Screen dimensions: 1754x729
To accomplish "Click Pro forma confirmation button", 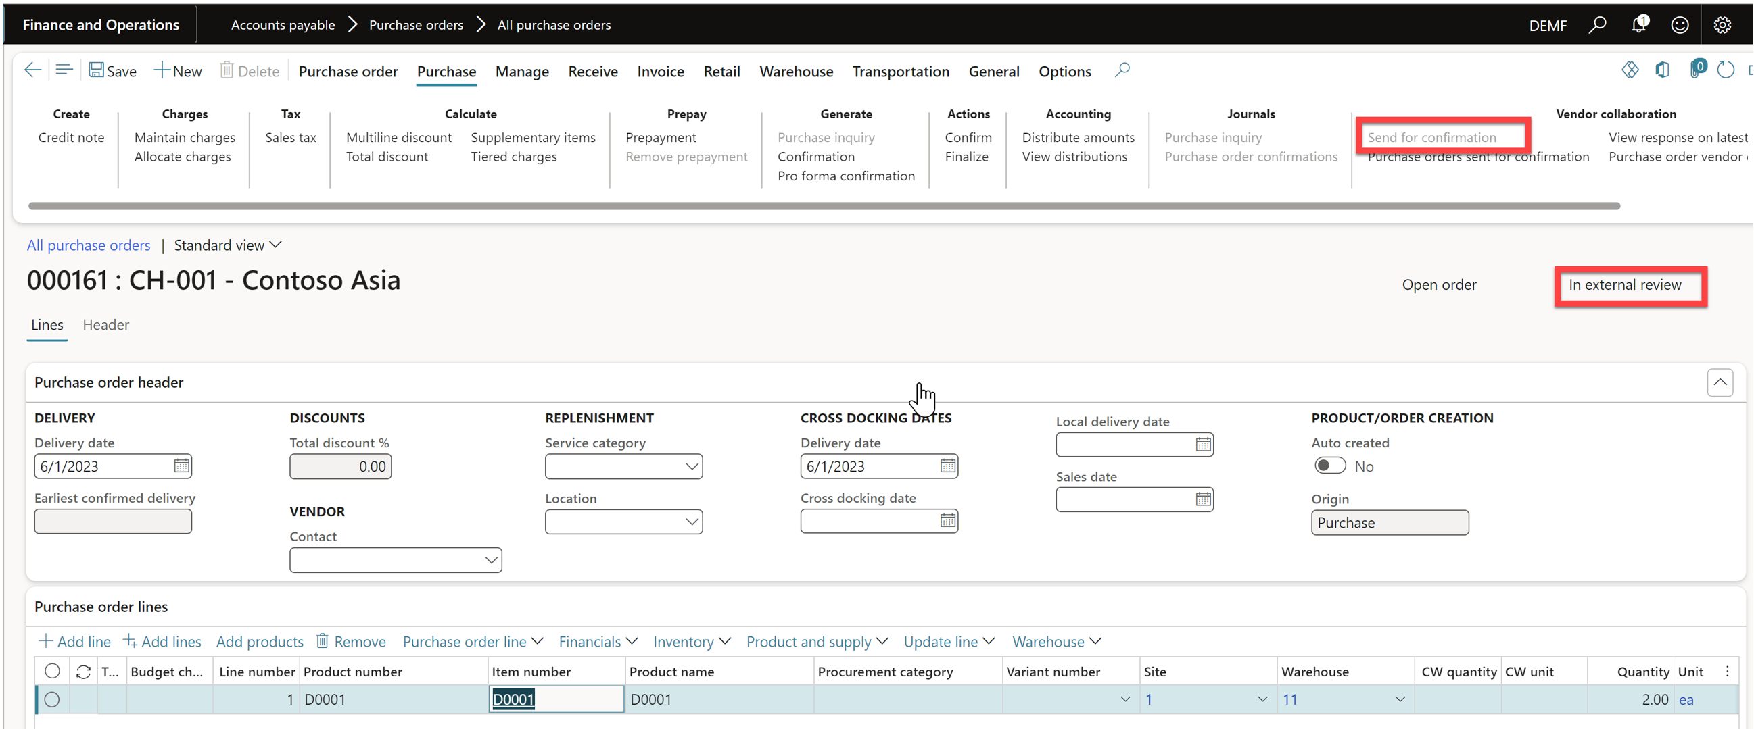I will pyautogui.click(x=846, y=176).
